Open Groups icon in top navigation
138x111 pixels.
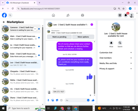(83, 15)
